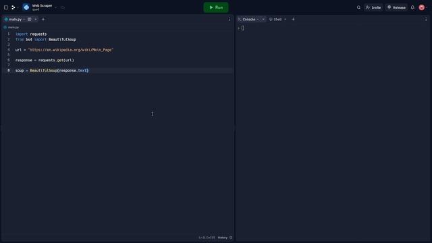Click the Ln/Col cursor position indicator
Image resolution: width=432 pixels, height=243 pixels.
coord(207,238)
